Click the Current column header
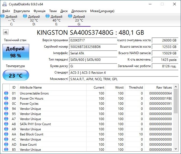This screenshot has width=181, height=154. point(96,87)
